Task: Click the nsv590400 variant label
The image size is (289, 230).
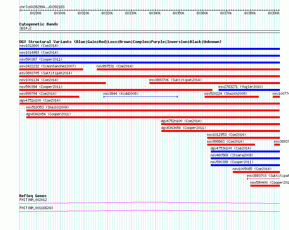Action: (x=270, y=182)
